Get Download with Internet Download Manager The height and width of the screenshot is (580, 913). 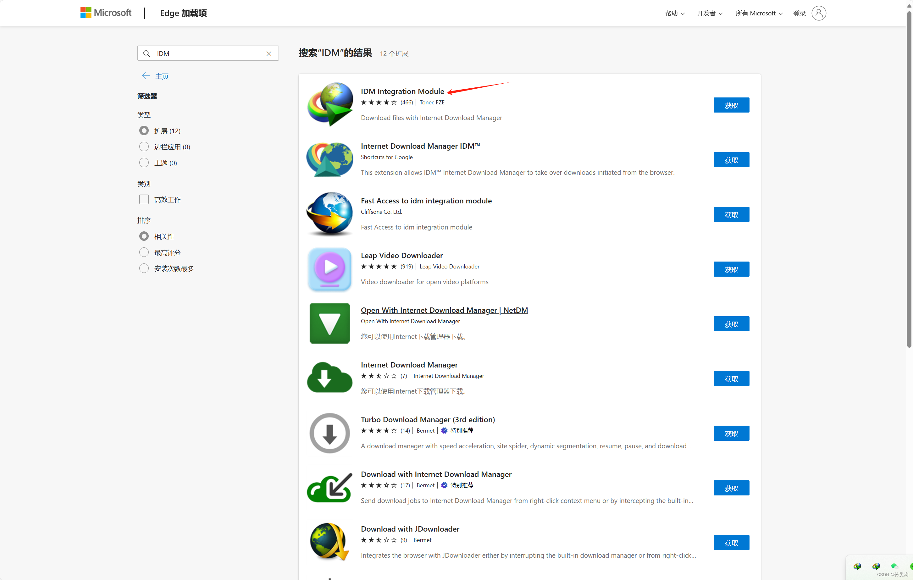click(731, 488)
